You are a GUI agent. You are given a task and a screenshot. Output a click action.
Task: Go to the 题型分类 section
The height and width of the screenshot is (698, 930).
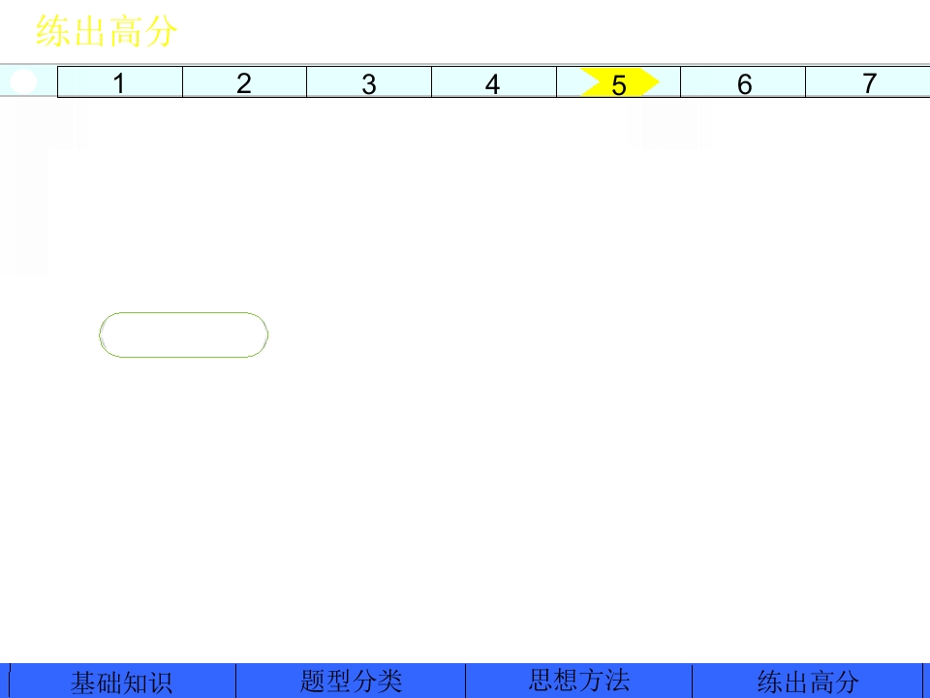351,682
